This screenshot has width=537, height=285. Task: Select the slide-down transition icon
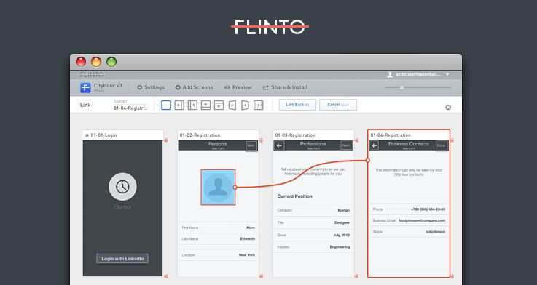pos(219,105)
